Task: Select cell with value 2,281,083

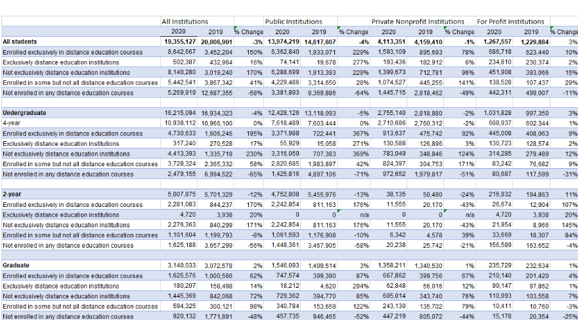Action: point(179,204)
